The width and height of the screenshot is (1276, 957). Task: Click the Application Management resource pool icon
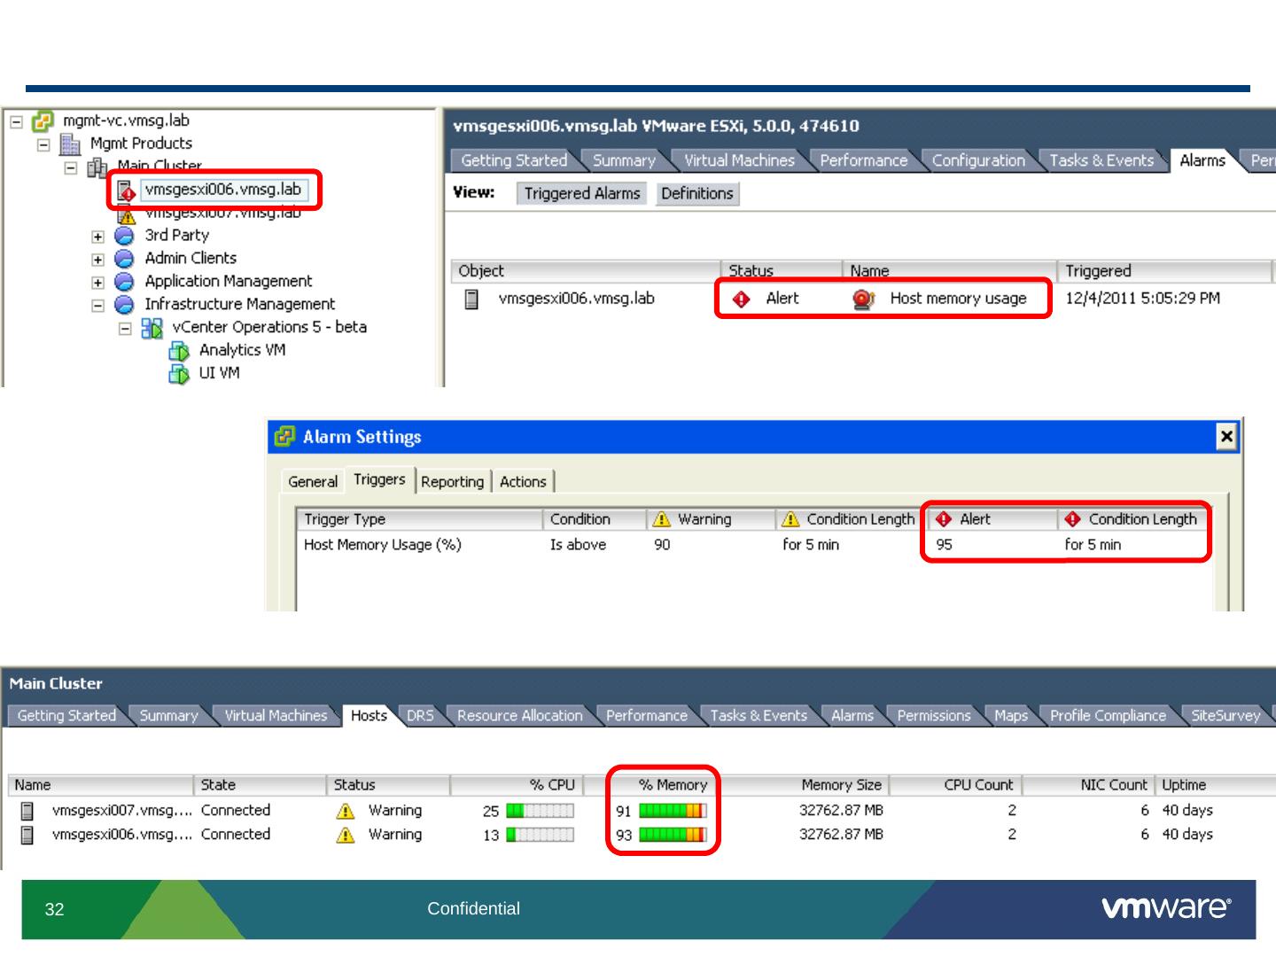(x=125, y=282)
